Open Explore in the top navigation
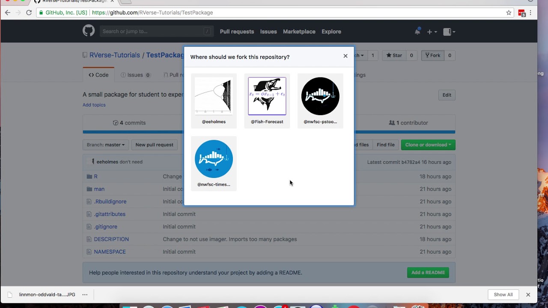 (x=331, y=32)
